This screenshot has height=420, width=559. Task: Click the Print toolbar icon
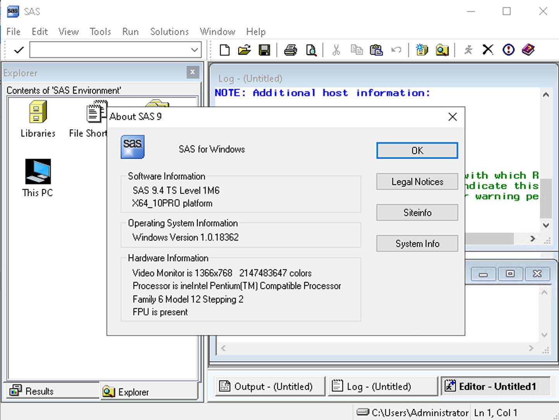point(290,50)
